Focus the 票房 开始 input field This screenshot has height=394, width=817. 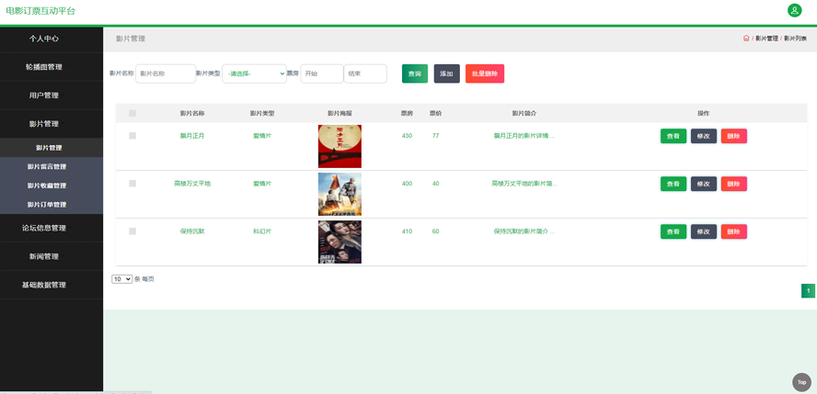322,73
